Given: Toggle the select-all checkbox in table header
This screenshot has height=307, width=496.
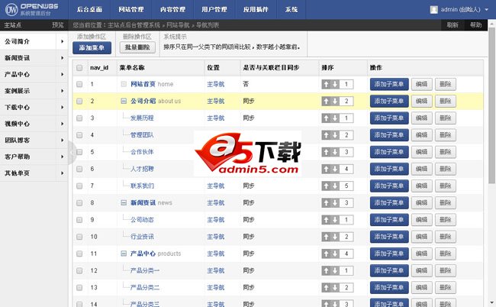Looking at the screenshot, I should coord(79,68).
